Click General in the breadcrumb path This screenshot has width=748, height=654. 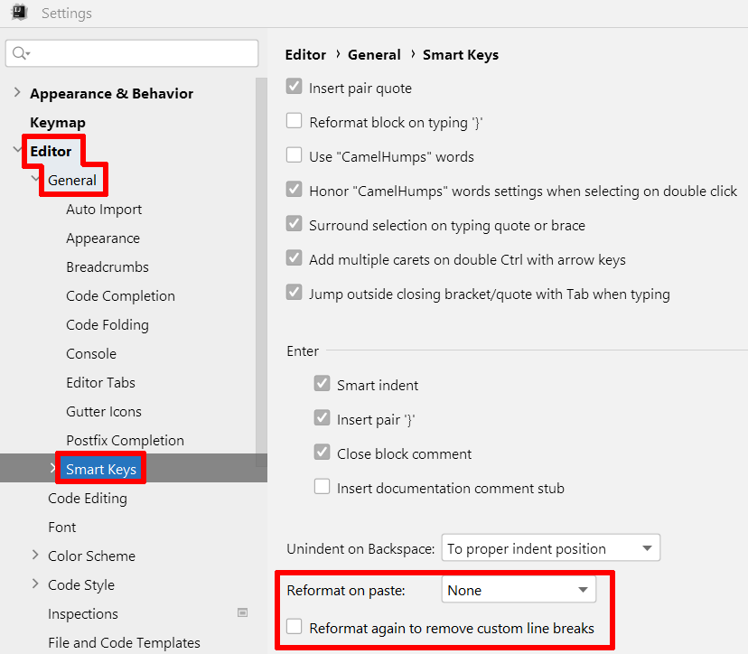(x=374, y=54)
